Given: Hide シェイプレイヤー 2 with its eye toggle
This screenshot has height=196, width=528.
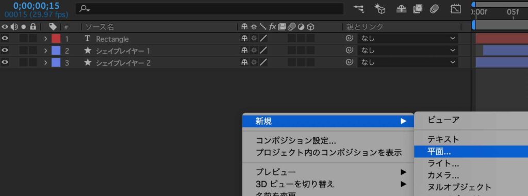Looking at the screenshot, I should click(x=5, y=62).
